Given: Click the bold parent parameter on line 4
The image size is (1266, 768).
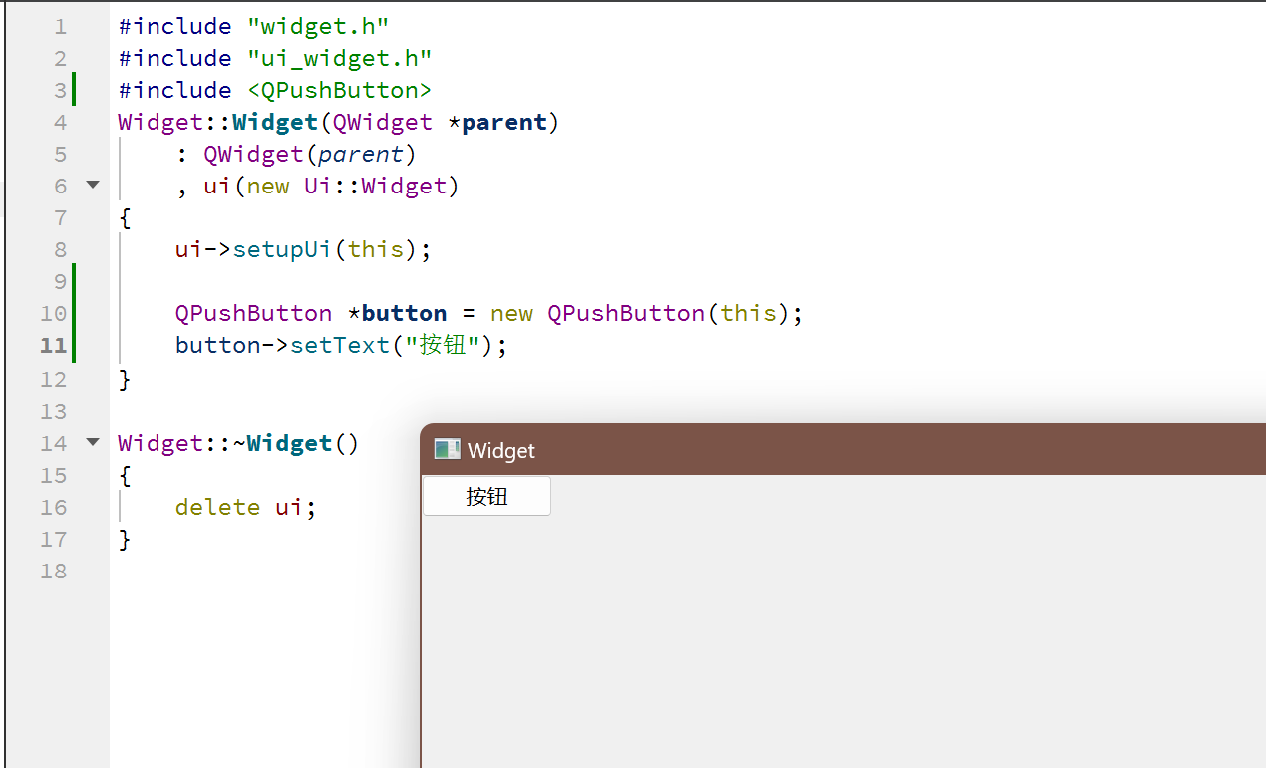Looking at the screenshot, I should click(504, 122).
